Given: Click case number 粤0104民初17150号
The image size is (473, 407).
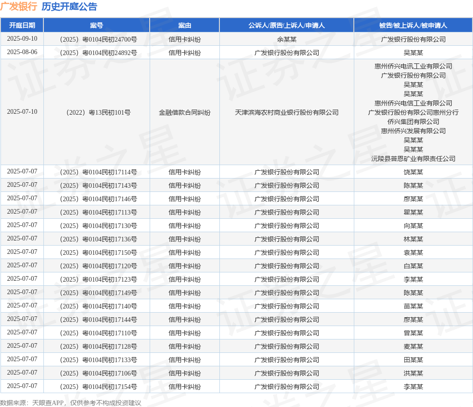Looking at the screenshot, I should pyautogui.click(x=98, y=253).
